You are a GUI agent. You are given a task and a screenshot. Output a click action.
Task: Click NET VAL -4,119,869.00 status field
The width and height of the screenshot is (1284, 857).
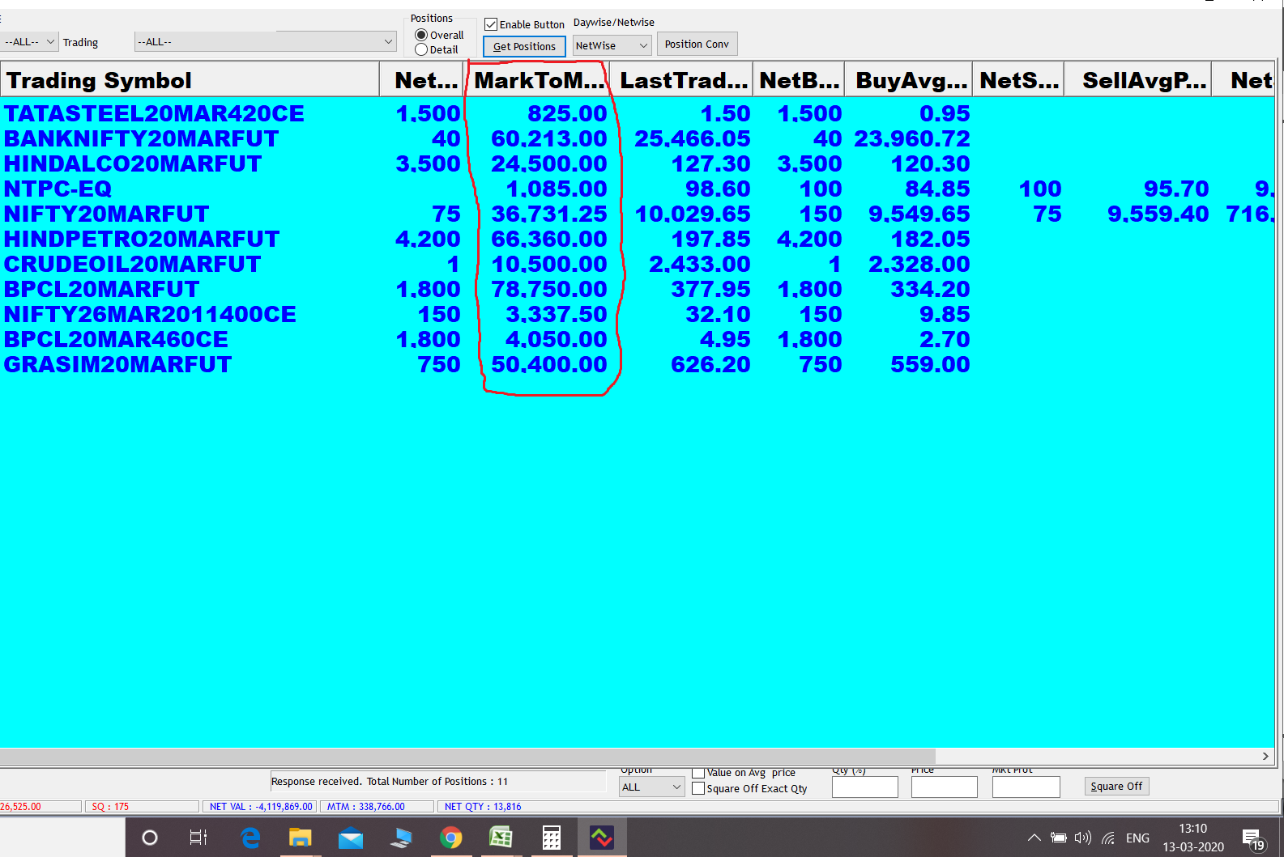point(258,807)
